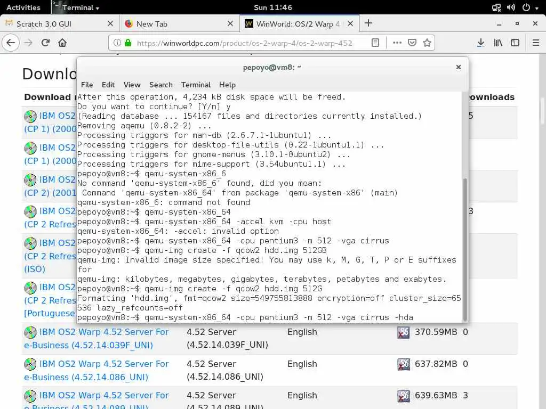Open page actions three-dot menu

397,43
